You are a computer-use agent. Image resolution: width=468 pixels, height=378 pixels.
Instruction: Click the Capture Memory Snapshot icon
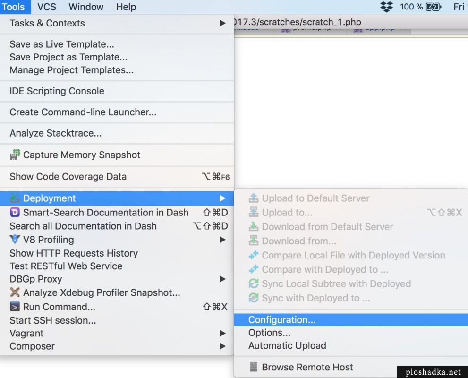[15, 155]
